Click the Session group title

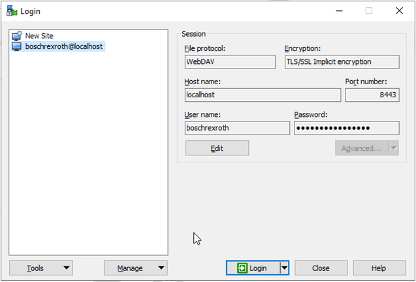pos(193,34)
